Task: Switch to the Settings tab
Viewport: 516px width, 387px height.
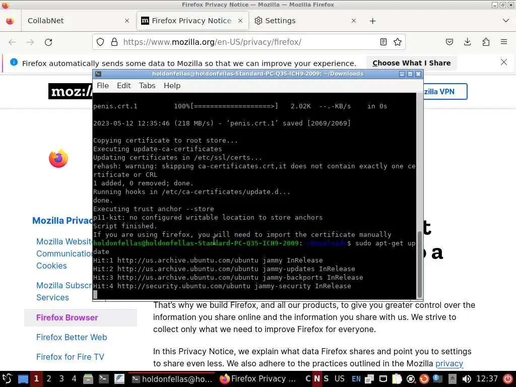Action: (x=305, y=21)
